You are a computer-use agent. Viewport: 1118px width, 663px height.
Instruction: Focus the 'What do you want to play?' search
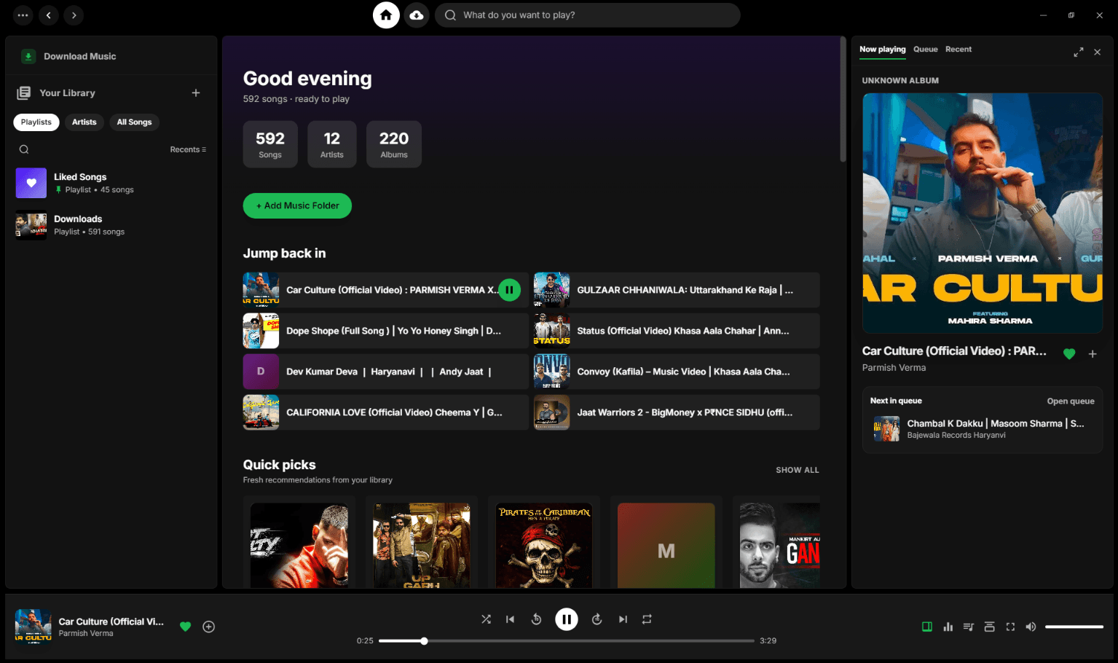coord(588,15)
